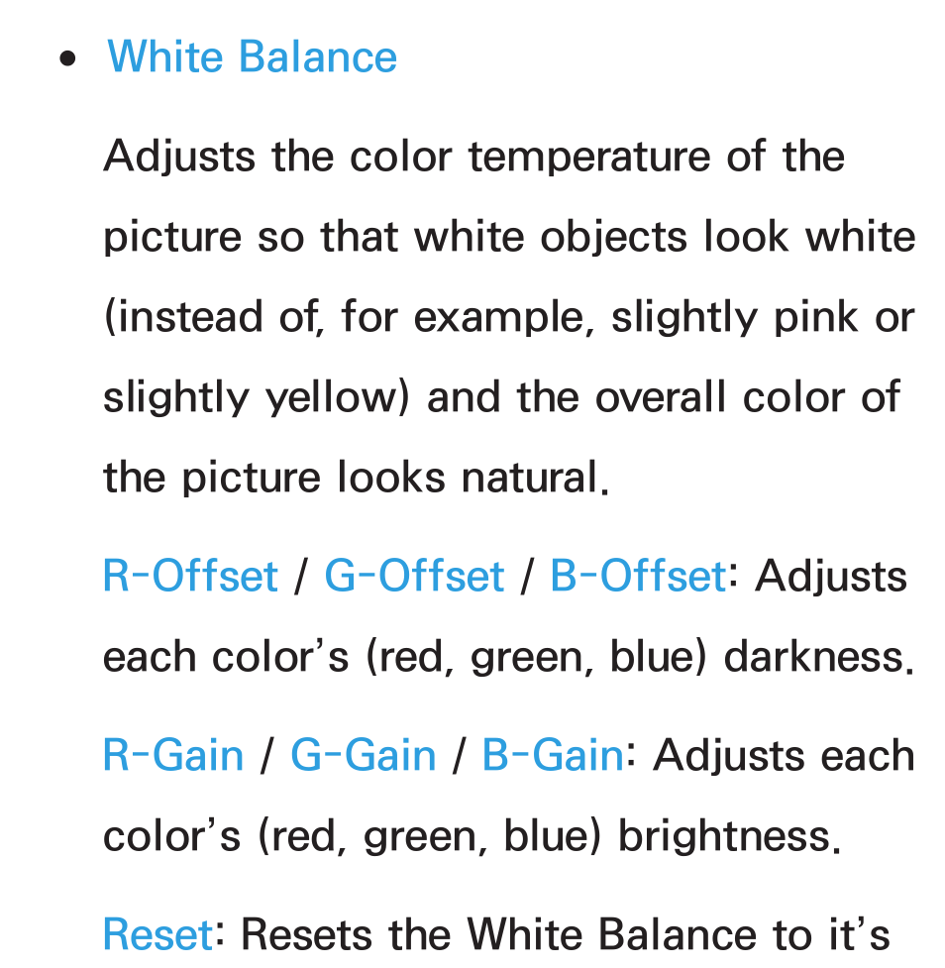
Task: Click the B-Gain link text
Action: (553, 755)
